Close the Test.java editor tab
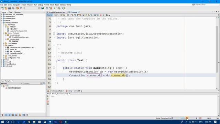Image resolution: width=220 pixels, height=124 pixels. pos(79,12)
